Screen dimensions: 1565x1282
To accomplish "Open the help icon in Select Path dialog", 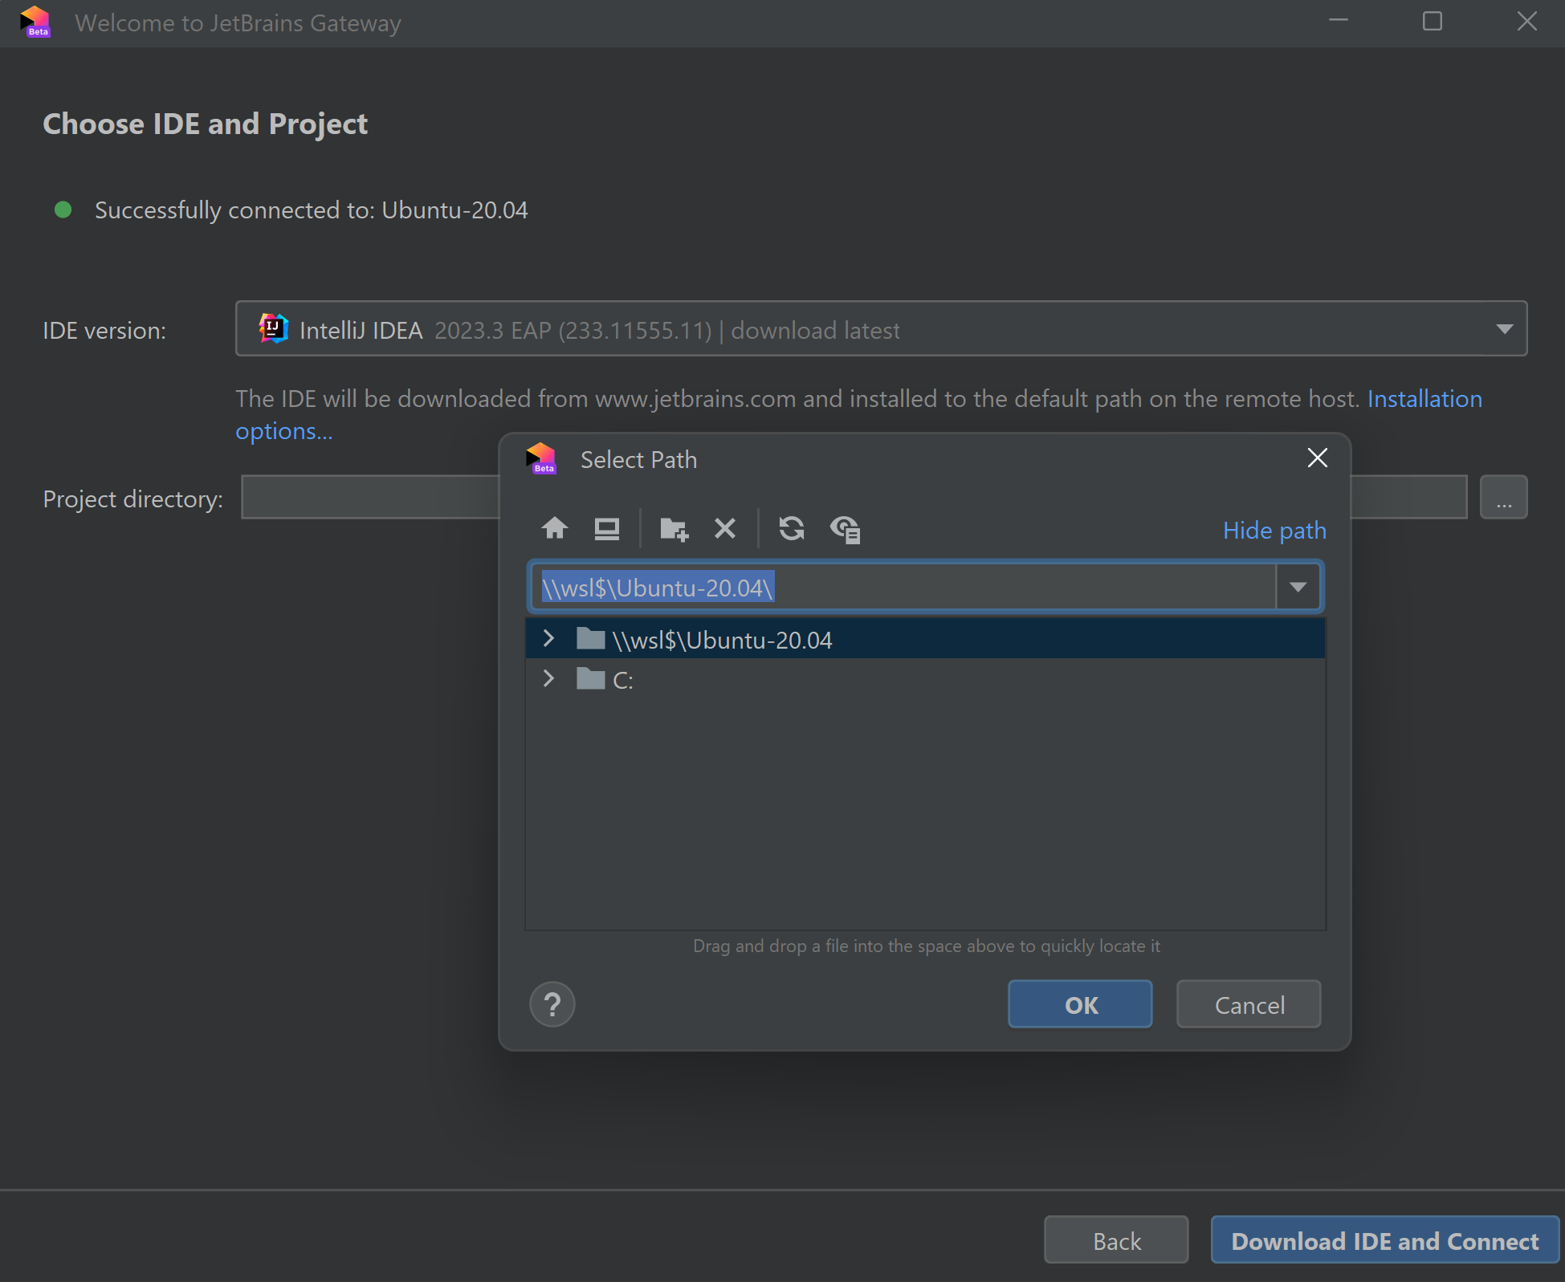I will (x=552, y=1003).
